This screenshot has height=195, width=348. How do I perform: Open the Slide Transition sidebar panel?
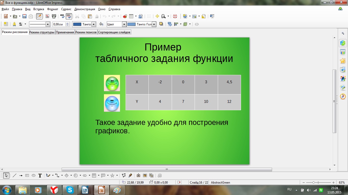point(343,70)
